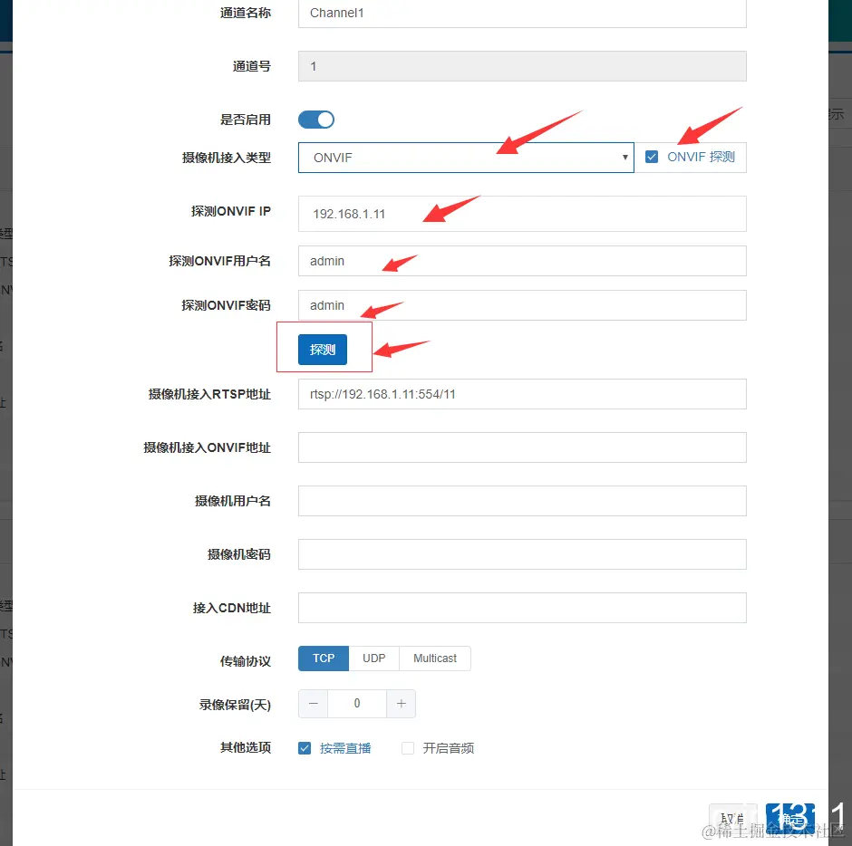
Task: Click the empty 接入CDN地址 field
Action: point(521,608)
